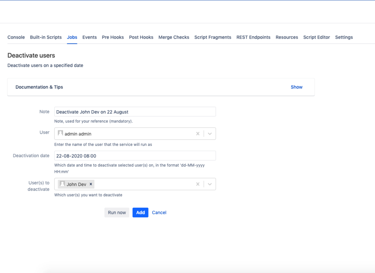This screenshot has width=375, height=273.
Task: Remove John Dev tag
Action: coord(91,184)
